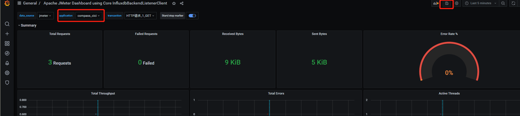The image size is (520, 116).
Task: Open the Sent Bytes panel title menu
Action: (319, 34)
